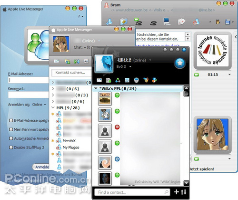
Task: Click the green butterfly icon in gray messenger
Action: click(77, 61)
